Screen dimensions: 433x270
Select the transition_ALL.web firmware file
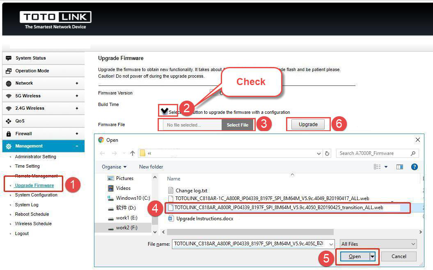[279, 208]
